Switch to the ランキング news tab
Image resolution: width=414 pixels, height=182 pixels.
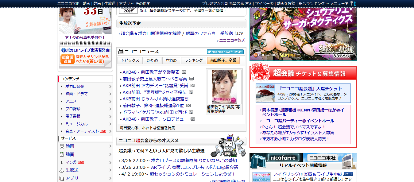(x=193, y=60)
